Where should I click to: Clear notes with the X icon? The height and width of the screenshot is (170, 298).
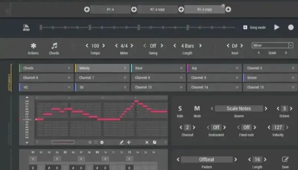[x=147, y=142]
